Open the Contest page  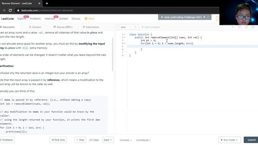point(63,19)
